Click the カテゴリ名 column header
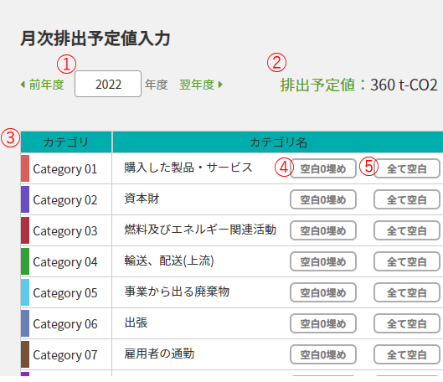 coord(278,142)
